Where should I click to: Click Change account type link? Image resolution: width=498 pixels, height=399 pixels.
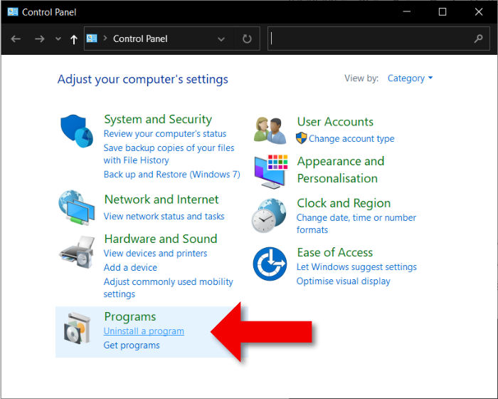(351, 139)
